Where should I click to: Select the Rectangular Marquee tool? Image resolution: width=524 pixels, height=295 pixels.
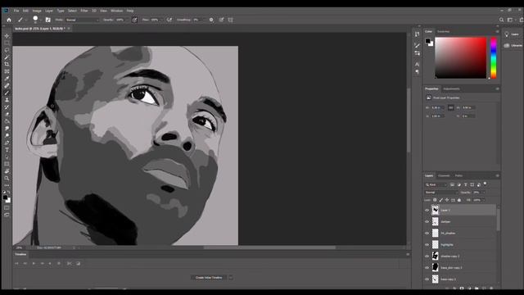click(x=7, y=43)
